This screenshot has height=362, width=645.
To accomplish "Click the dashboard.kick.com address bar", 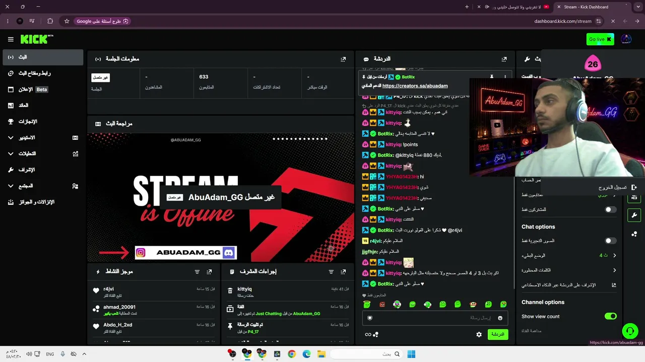I will pyautogui.click(x=562, y=21).
